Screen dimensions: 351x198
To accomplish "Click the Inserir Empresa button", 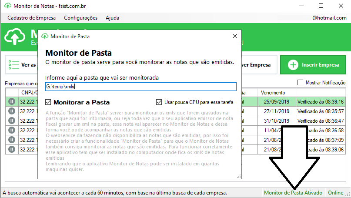I will coord(313,65).
